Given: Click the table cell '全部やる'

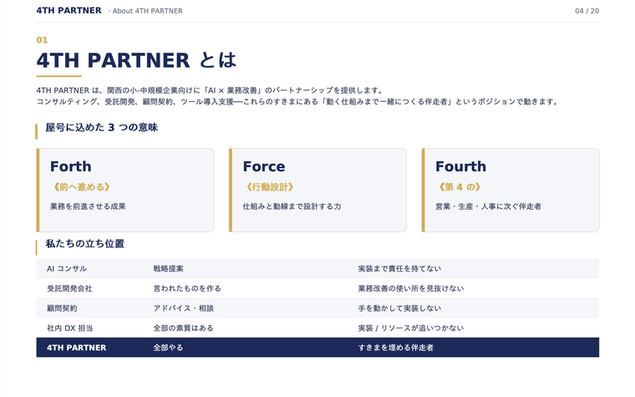Looking at the screenshot, I should (x=168, y=348).
